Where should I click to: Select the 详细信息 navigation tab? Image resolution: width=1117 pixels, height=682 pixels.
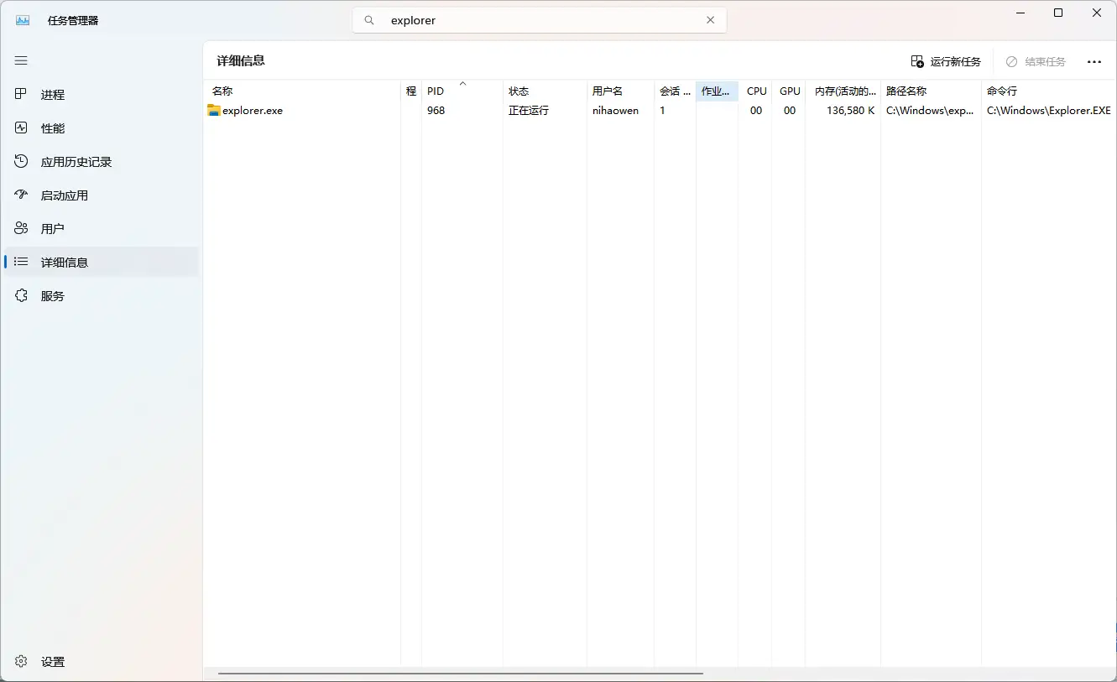[65, 263]
